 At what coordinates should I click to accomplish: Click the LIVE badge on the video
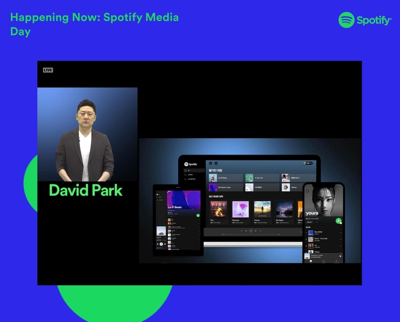point(48,70)
